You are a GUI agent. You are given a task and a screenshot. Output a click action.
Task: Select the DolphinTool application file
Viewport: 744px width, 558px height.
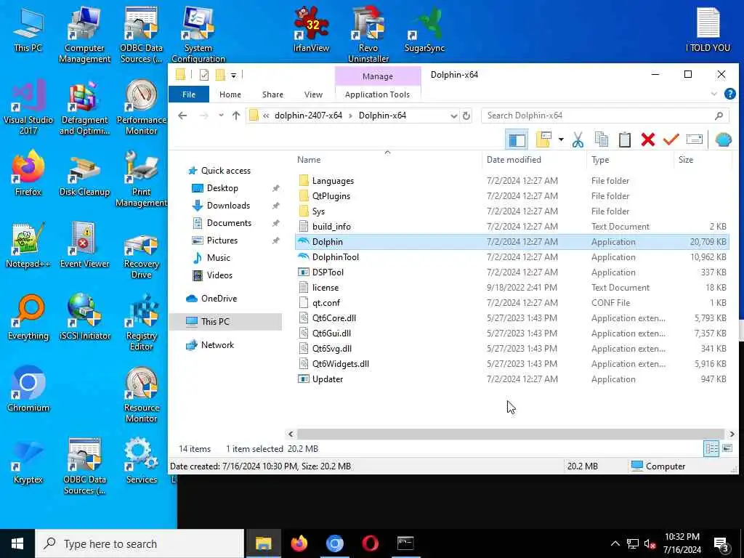335,257
